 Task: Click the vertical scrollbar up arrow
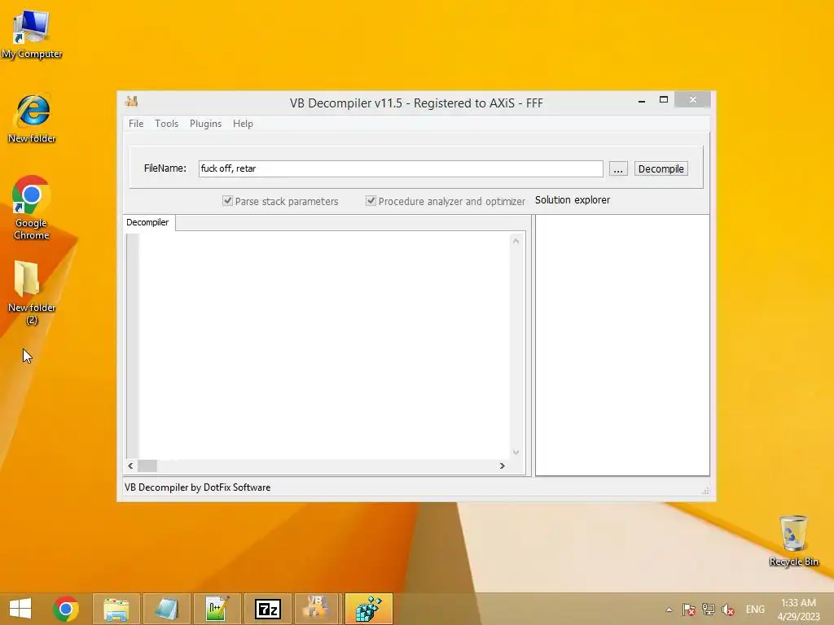click(x=516, y=241)
